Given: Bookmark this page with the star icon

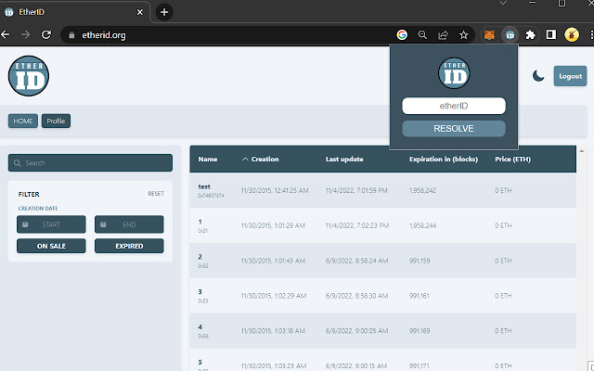Looking at the screenshot, I should pos(463,35).
